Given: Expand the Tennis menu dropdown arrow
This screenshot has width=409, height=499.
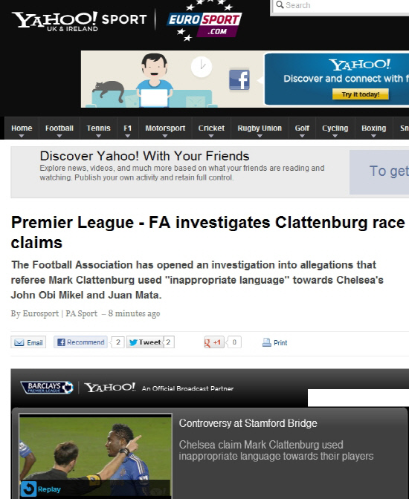Looking at the screenshot, I should coord(98,136).
